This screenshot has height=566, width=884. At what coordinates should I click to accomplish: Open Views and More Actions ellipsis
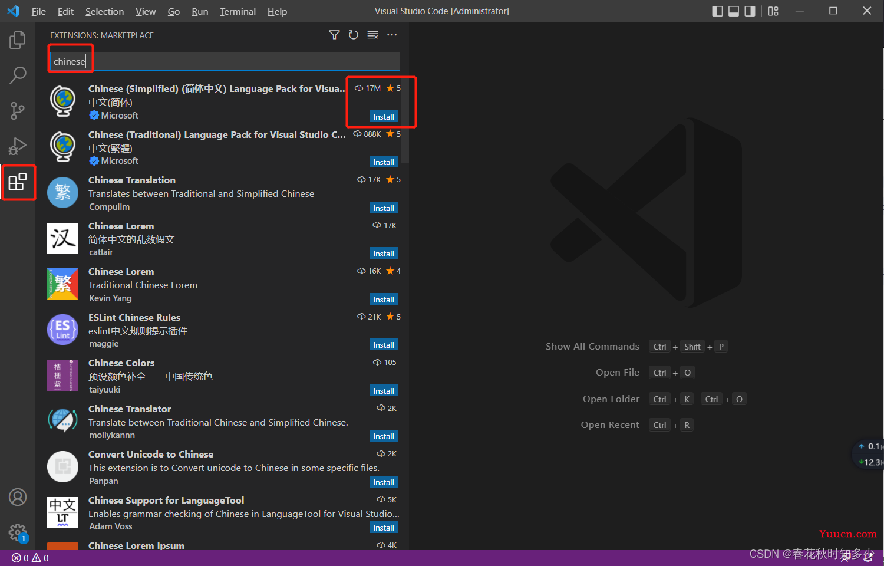[392, 35]
